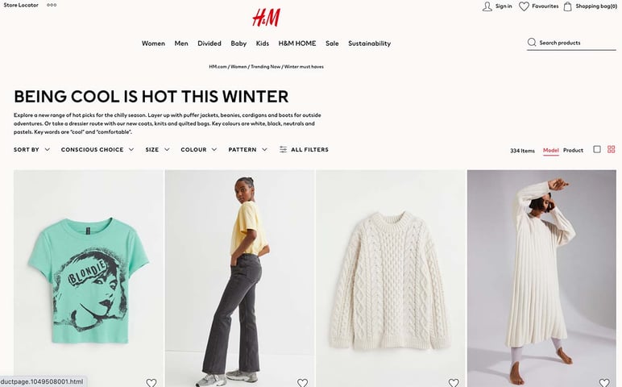Expand the Colour filter dropdown

click(199, 150)
